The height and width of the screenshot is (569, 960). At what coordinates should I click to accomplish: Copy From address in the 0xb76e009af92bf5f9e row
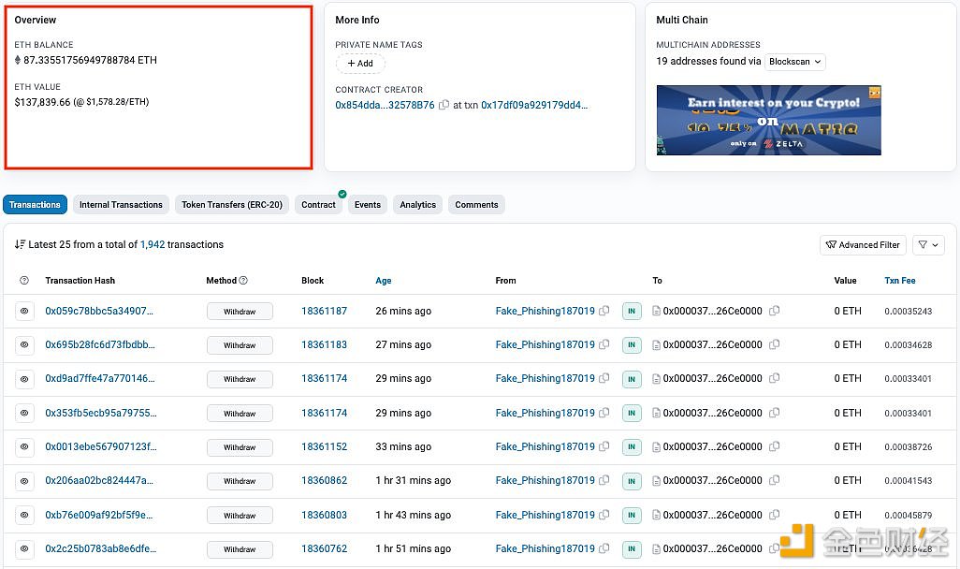(x=604, y=515)
